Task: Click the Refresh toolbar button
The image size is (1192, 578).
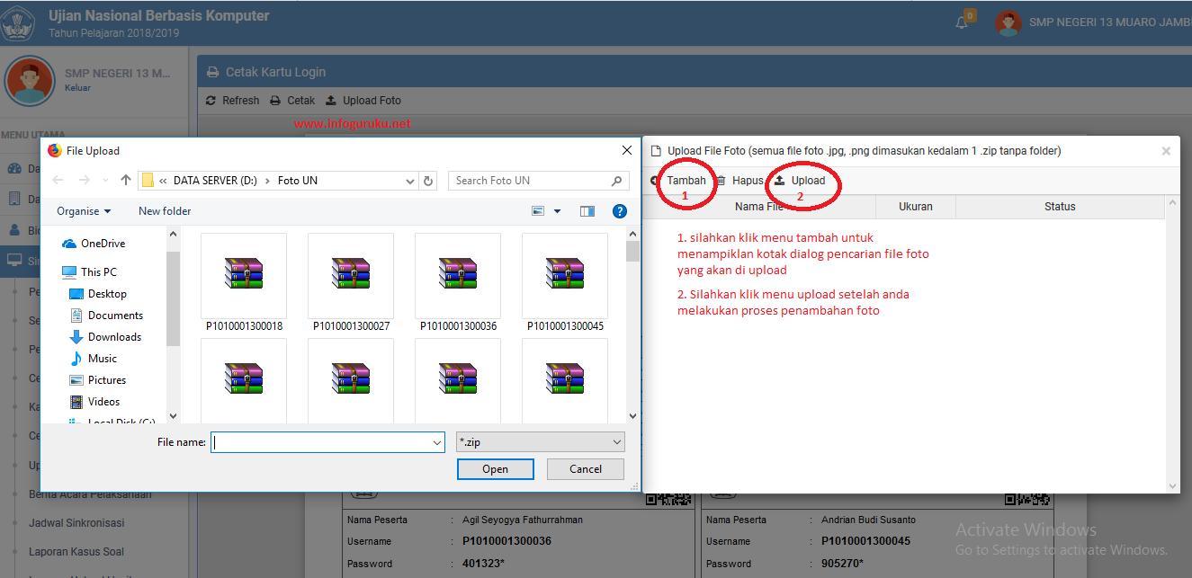Action: 232,101
